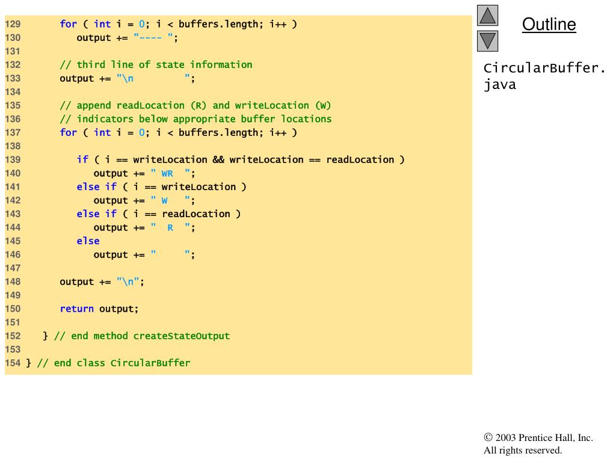Click the 'return output;' statement
Screen dimensions: 616x462
pos(99,309)
